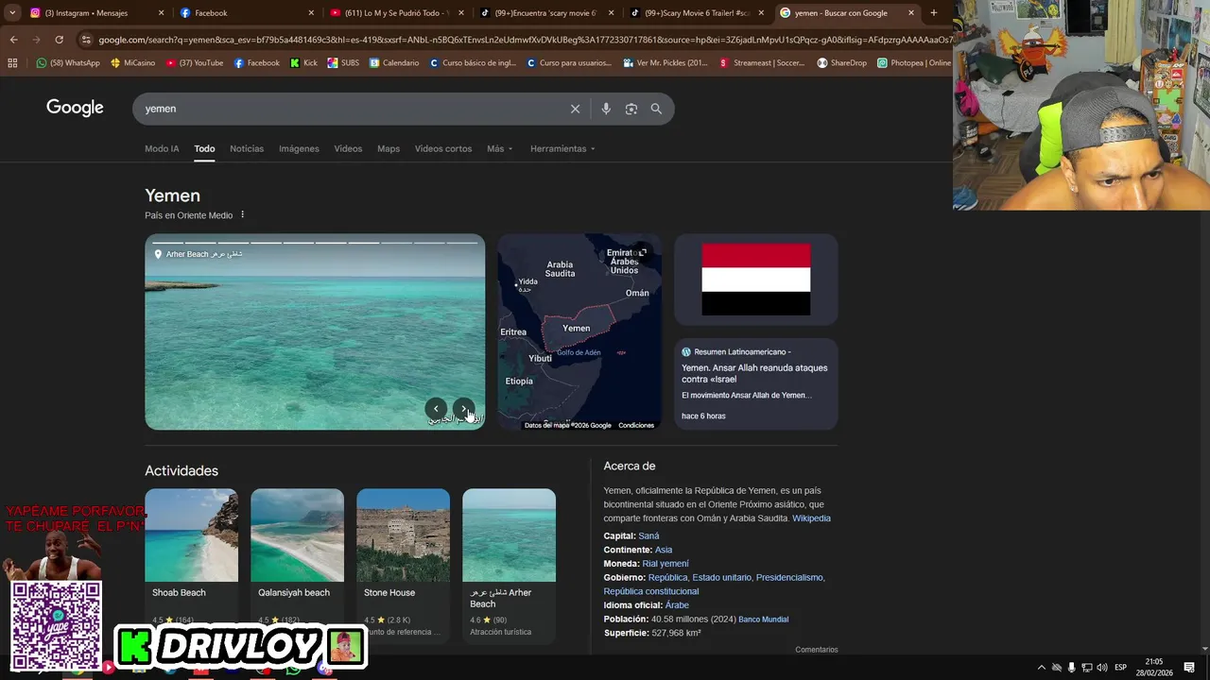Viewport: 1210px width, 680px height.
Task: Expand the Yemen map to fullscreen
Action: 643,252
